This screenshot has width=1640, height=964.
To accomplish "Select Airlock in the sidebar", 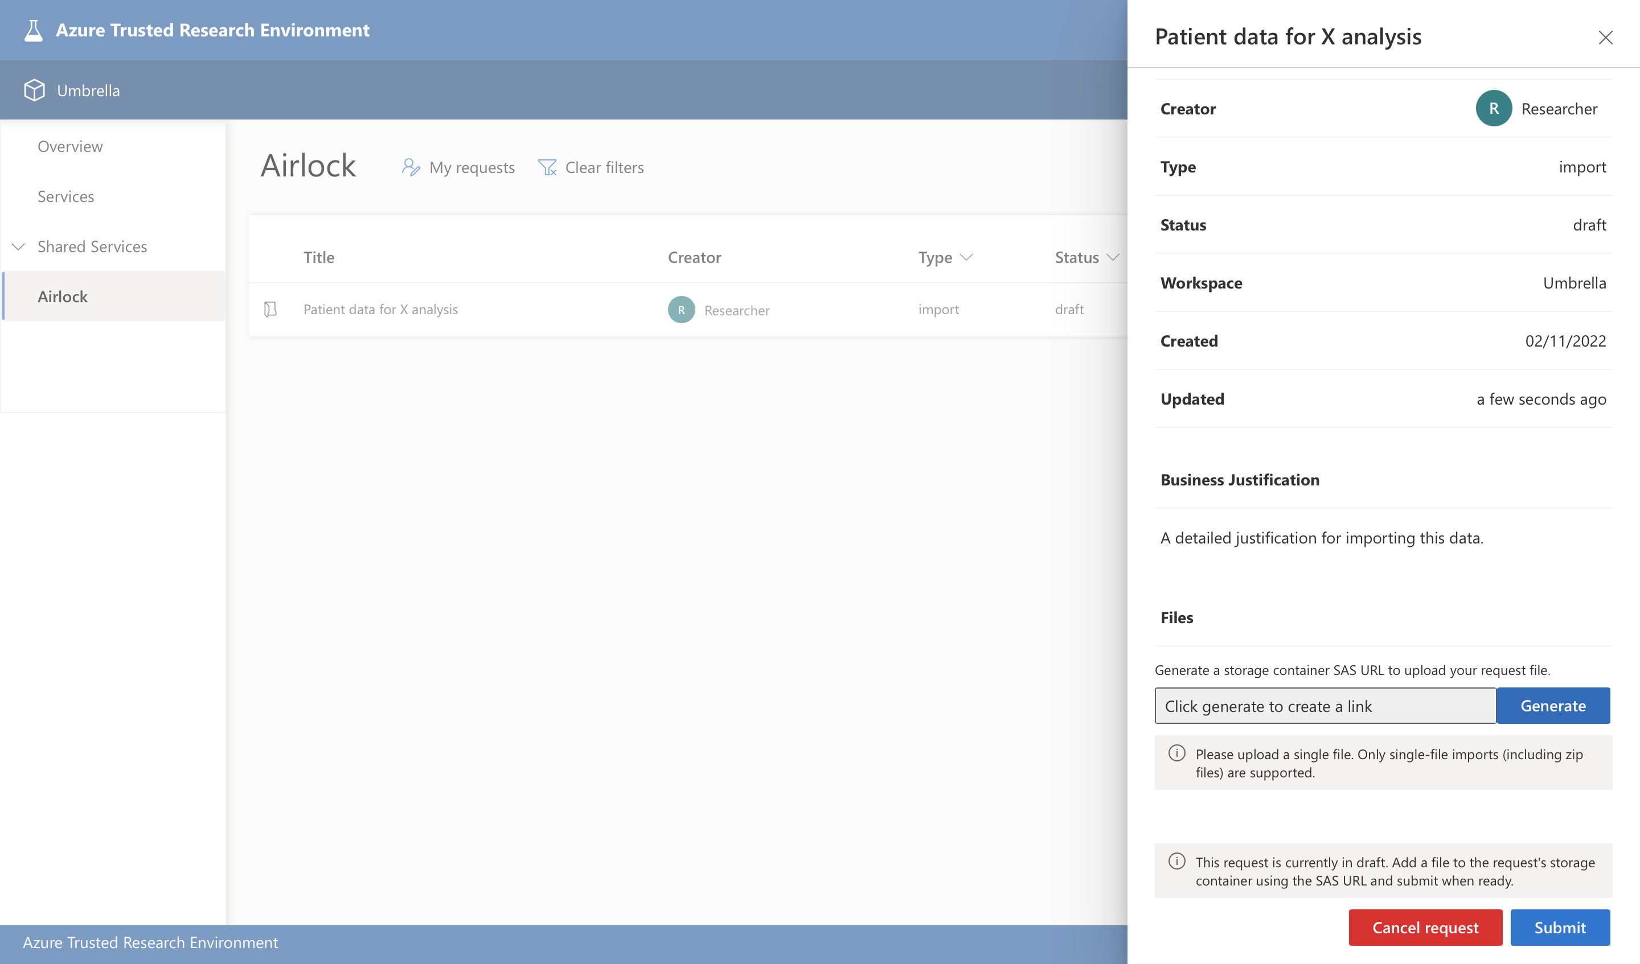I will pyautogui.click(x=63, y=296).
